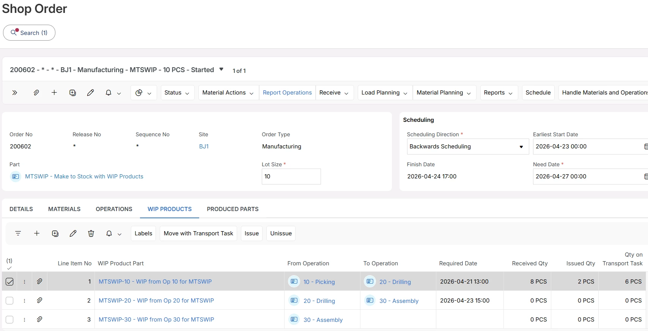Viewport: 648px width, 331px height.
Task: Expand the Material Actions menu
Action: 228,93
